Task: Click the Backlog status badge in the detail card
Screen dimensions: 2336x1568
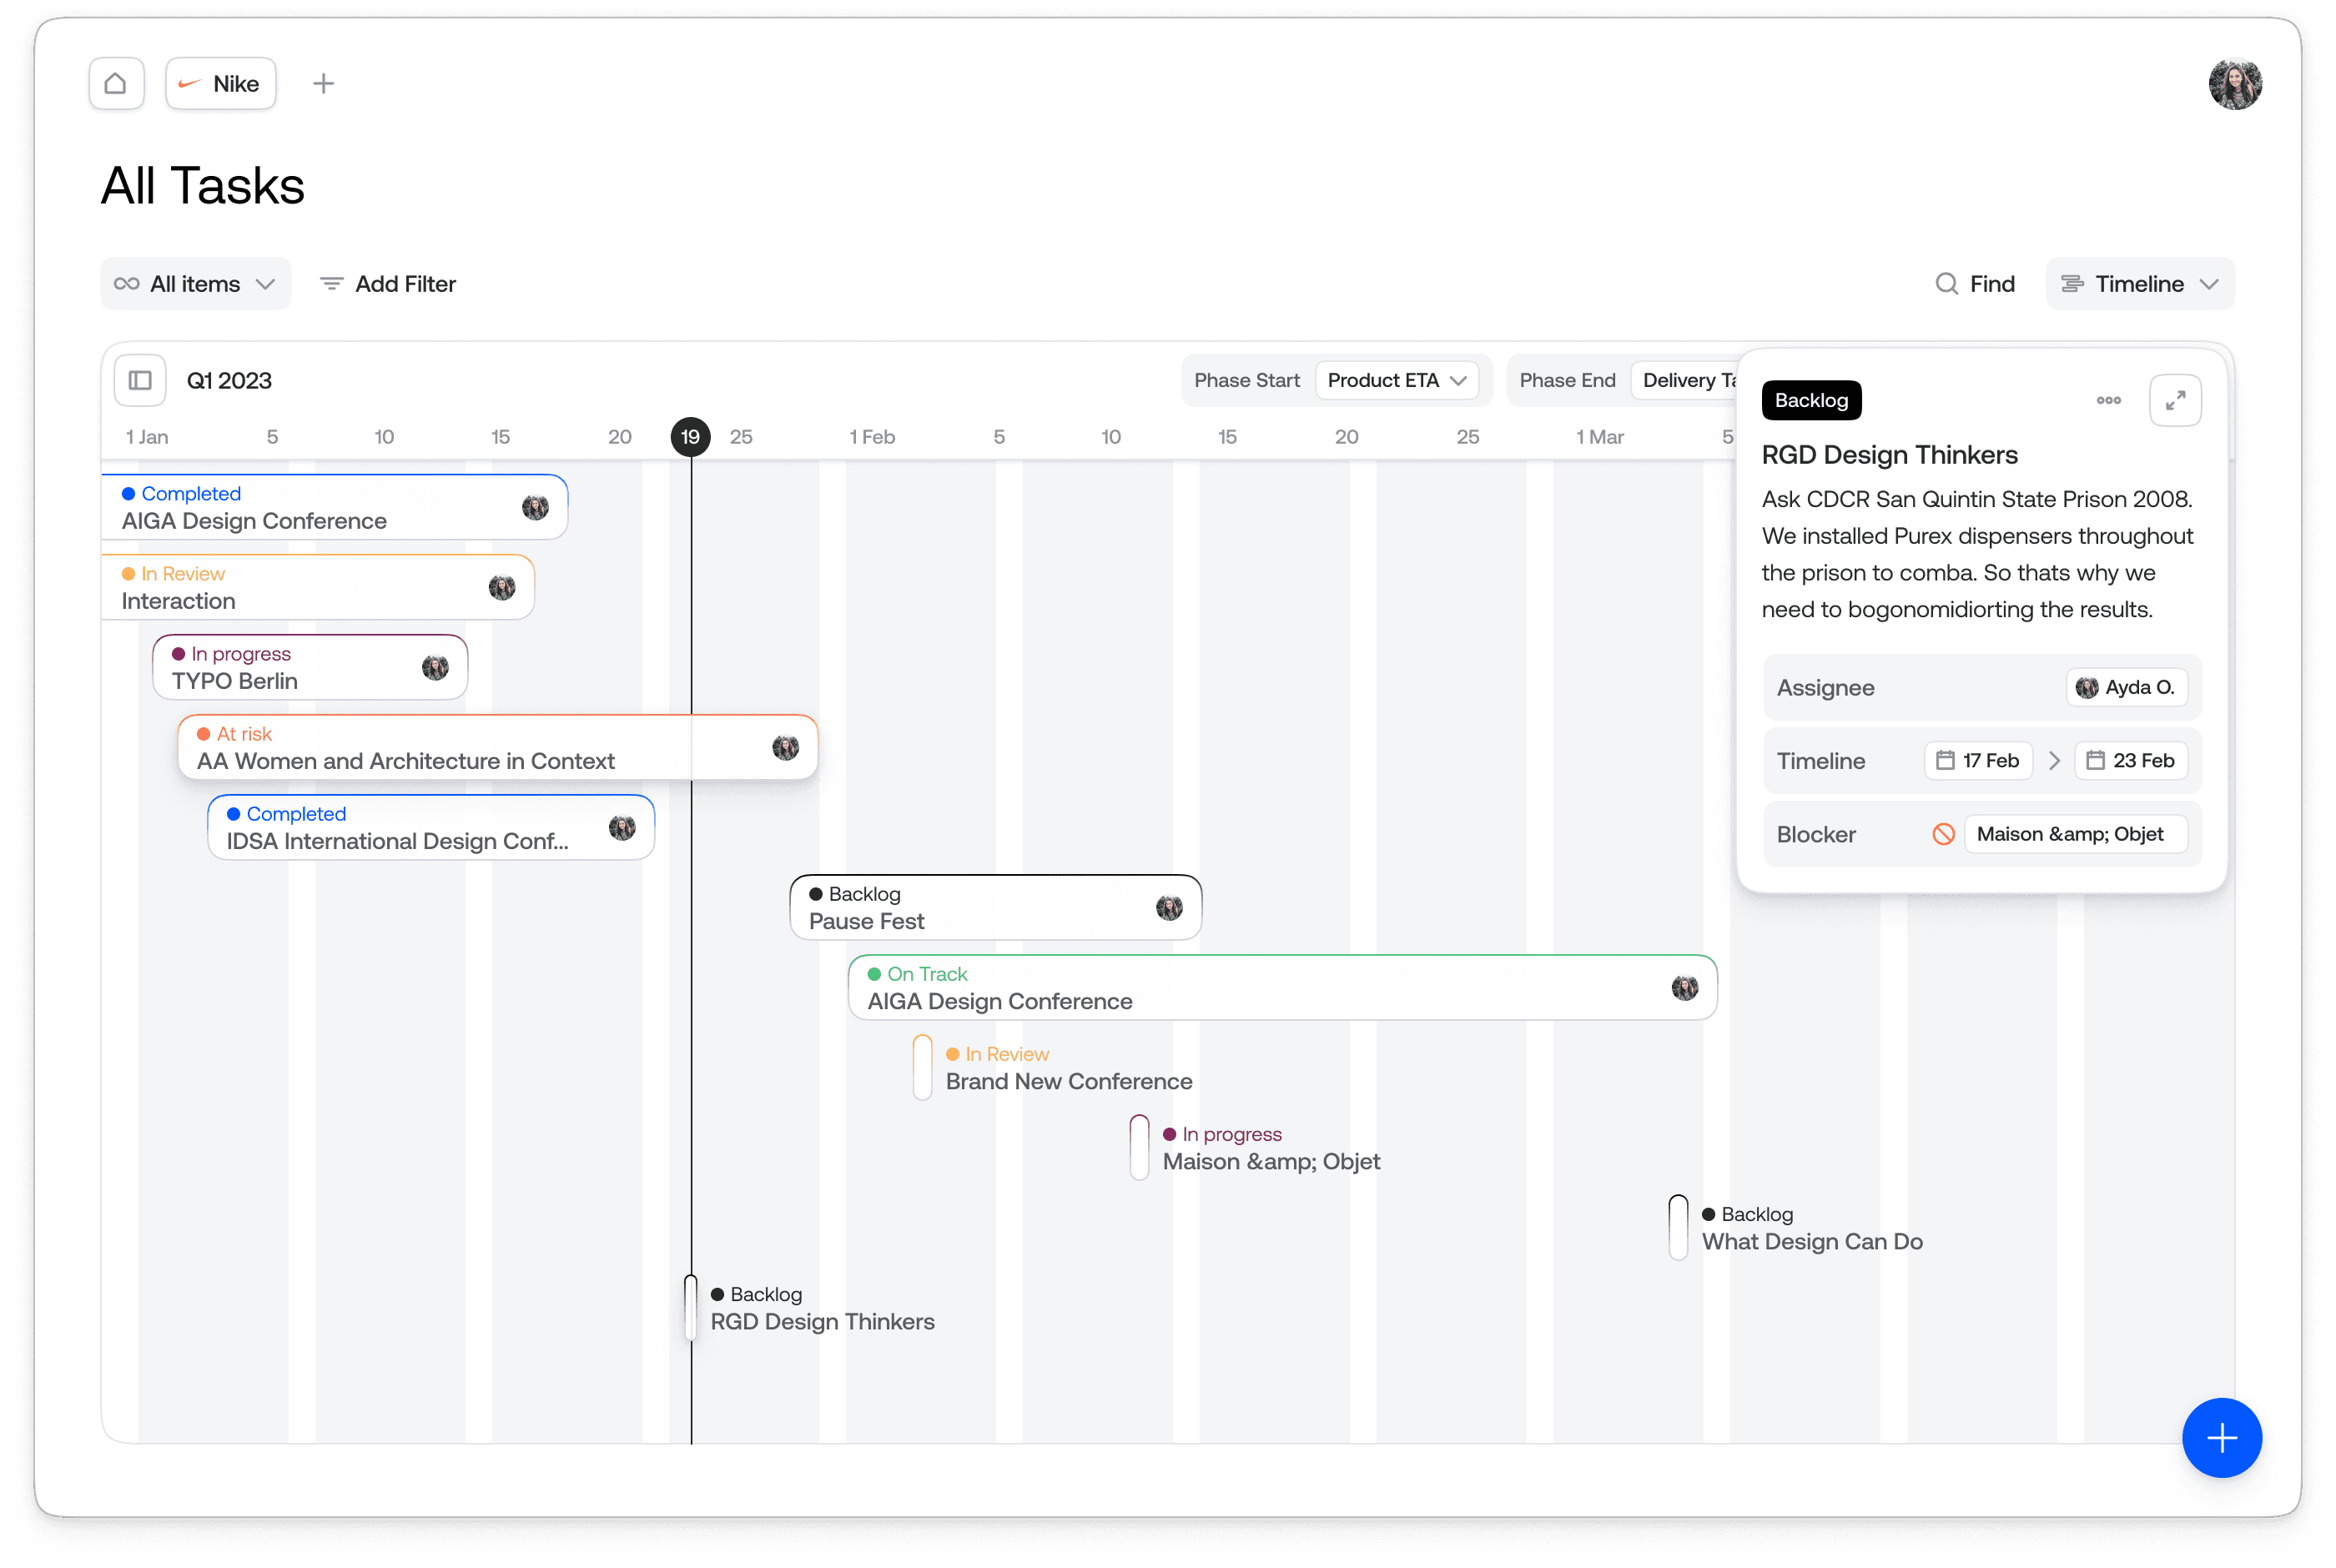Action: pos(1811,400)
